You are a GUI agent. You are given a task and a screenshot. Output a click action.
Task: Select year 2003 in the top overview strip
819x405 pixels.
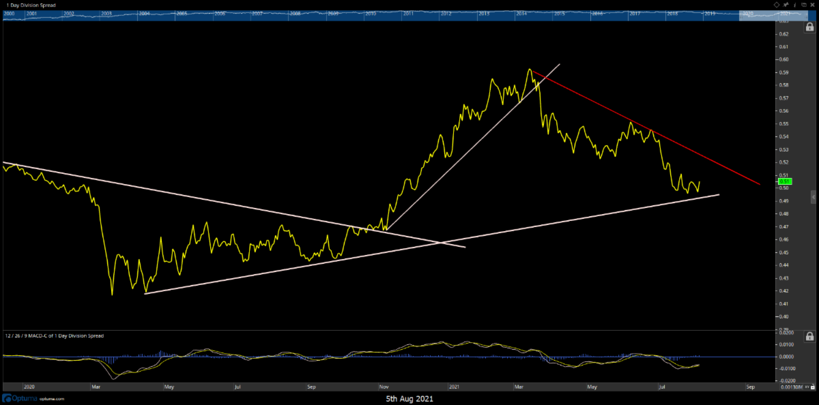click(x=106, y=14)
